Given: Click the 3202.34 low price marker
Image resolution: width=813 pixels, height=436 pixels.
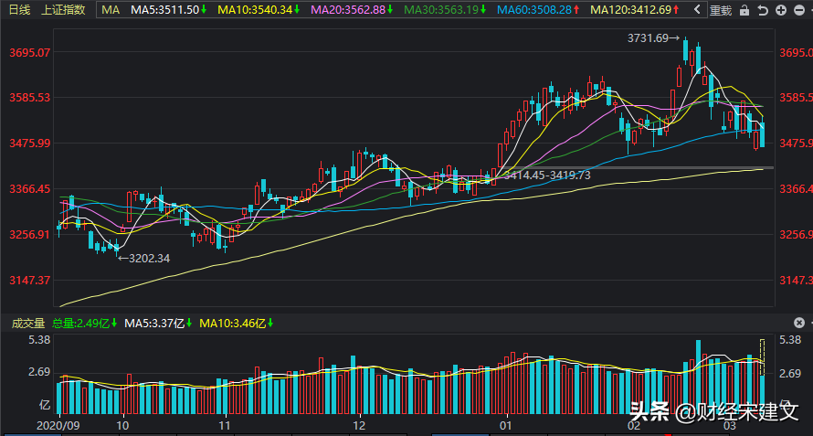Looking at the screenshot, I should pyautogui.click(x=144, y=259).
